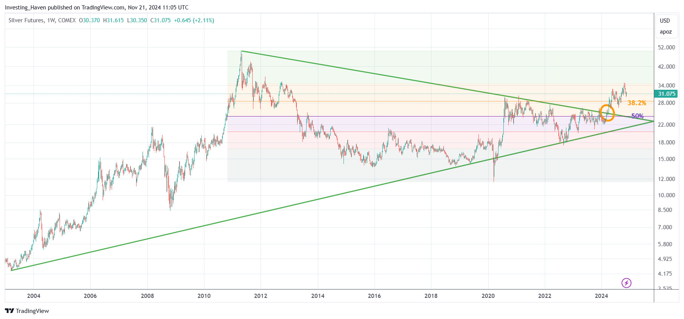Click the 15.000 price axis label
Screen dimensions: 684x319
[666, 159]
